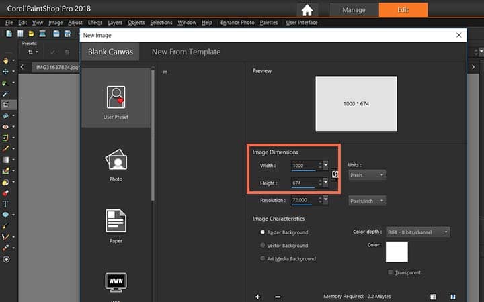Click the IMG31637824.jpg document tab

57,68
